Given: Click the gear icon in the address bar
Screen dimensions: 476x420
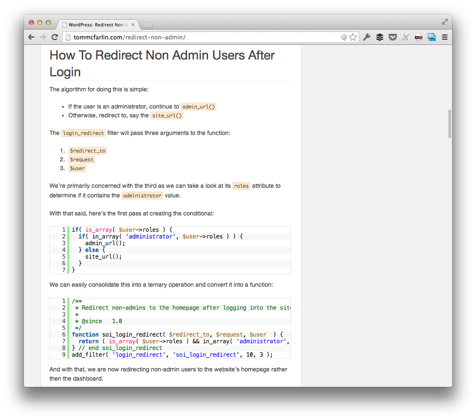Looking at the screenshot, I should (x=343, y=37).
